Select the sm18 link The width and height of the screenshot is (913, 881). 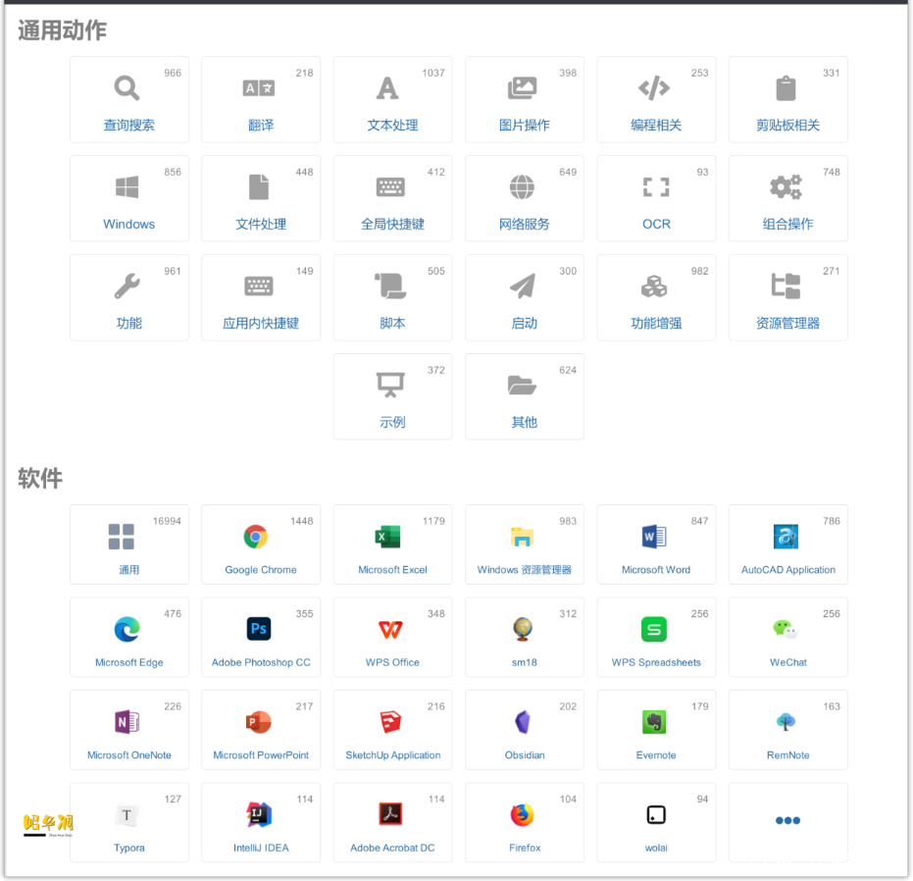pyautogui.click(x=524, y=662)
